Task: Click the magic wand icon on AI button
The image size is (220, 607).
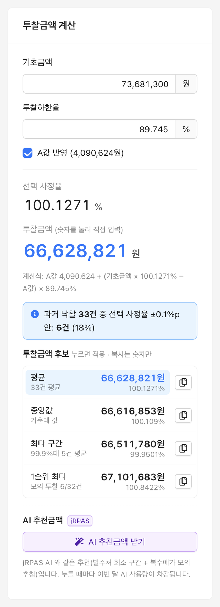Action: point(79,542)
